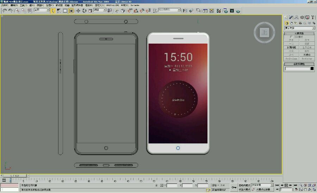This screenshot has width=317, height=193.
Task: Click the time slider 0 / 100 handle
Action: (x=15, y=176)
